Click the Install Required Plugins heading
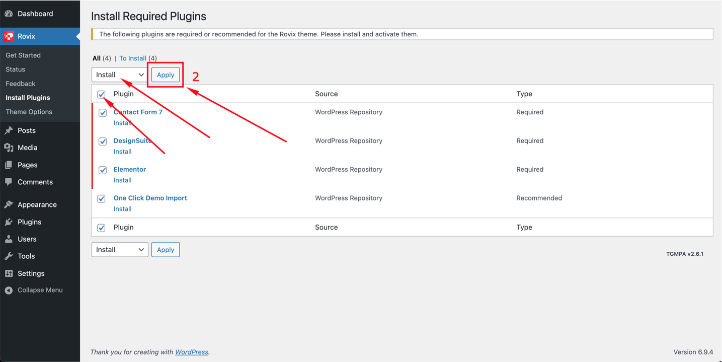Image resolution: width=722 pixels, height=362 pixels. [x=149, y=16]
